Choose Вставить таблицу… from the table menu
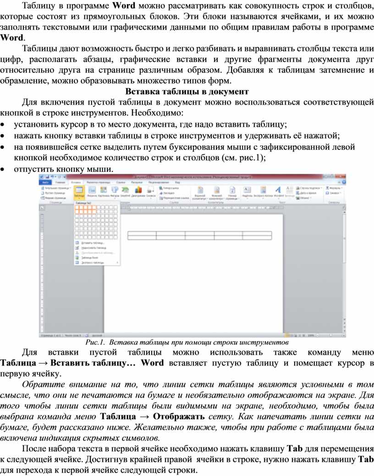This screenshot has height=476, width=374. 93,243
